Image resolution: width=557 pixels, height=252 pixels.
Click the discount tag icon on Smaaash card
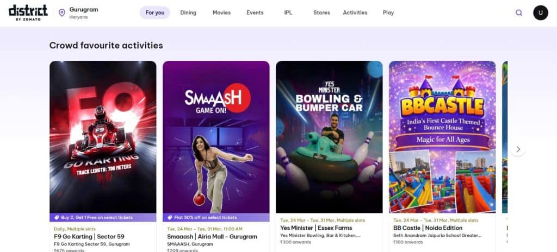170,217
